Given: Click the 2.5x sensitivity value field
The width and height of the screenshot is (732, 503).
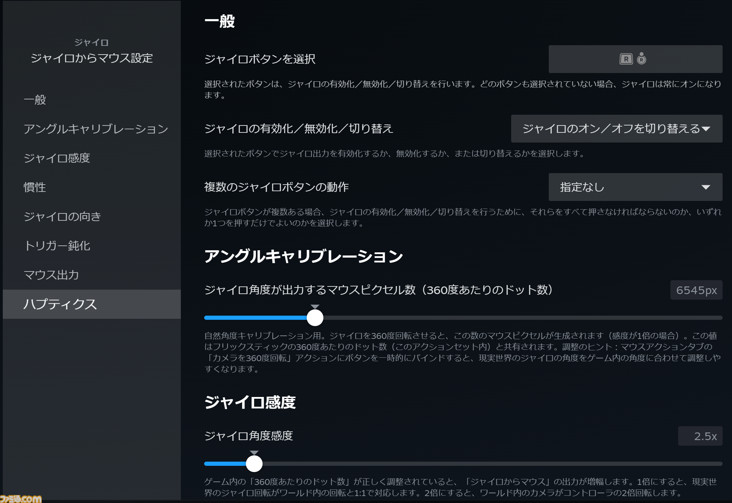Looking at the screenshot, I should coord(700,436).
